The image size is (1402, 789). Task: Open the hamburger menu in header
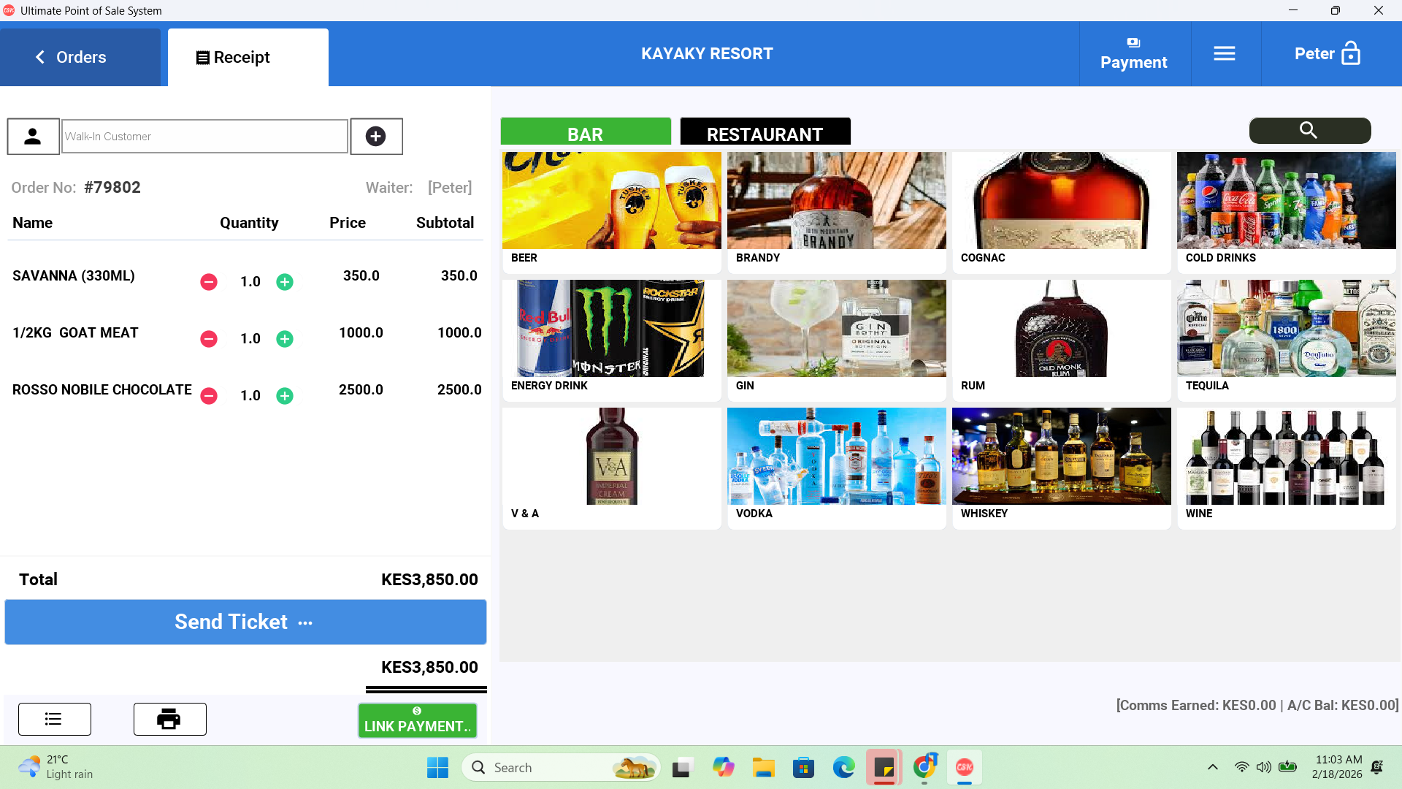tap(1225, 54)
